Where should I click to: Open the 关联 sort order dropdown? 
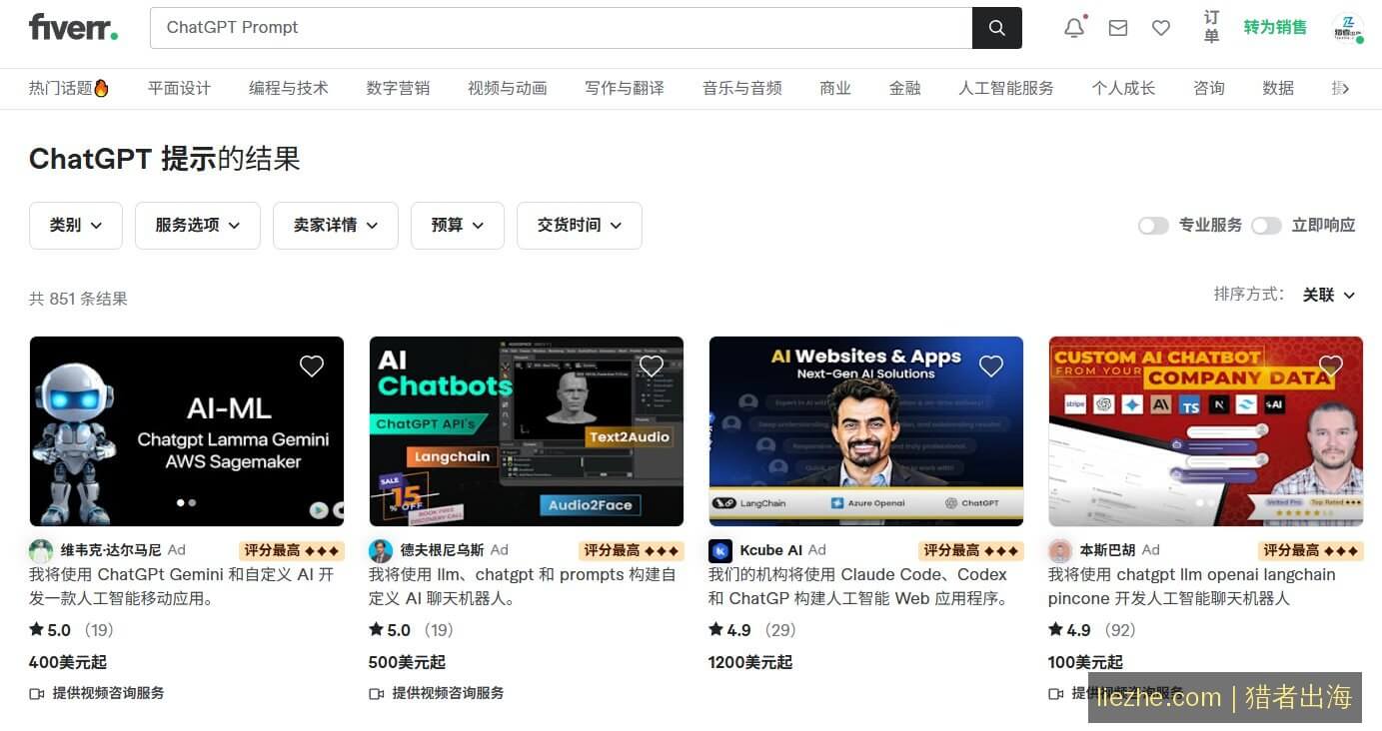click(x=1328, y=295)
